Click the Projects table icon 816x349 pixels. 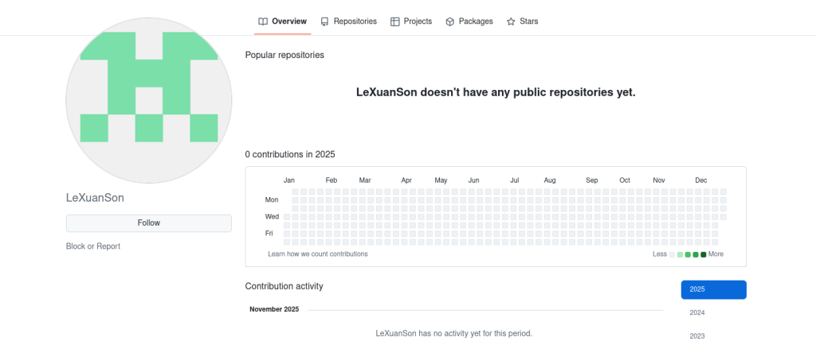tap(394, 21)
